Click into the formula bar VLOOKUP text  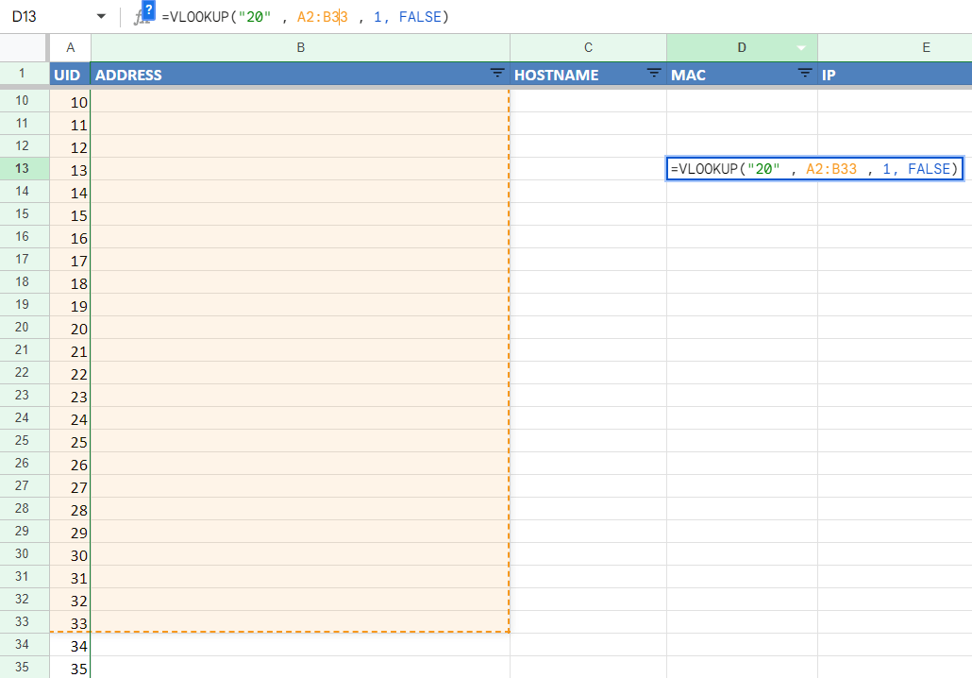pyautogui.click(x=305, y=17)
